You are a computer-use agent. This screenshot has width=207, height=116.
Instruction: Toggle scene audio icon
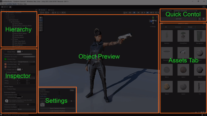coord(138,13)
